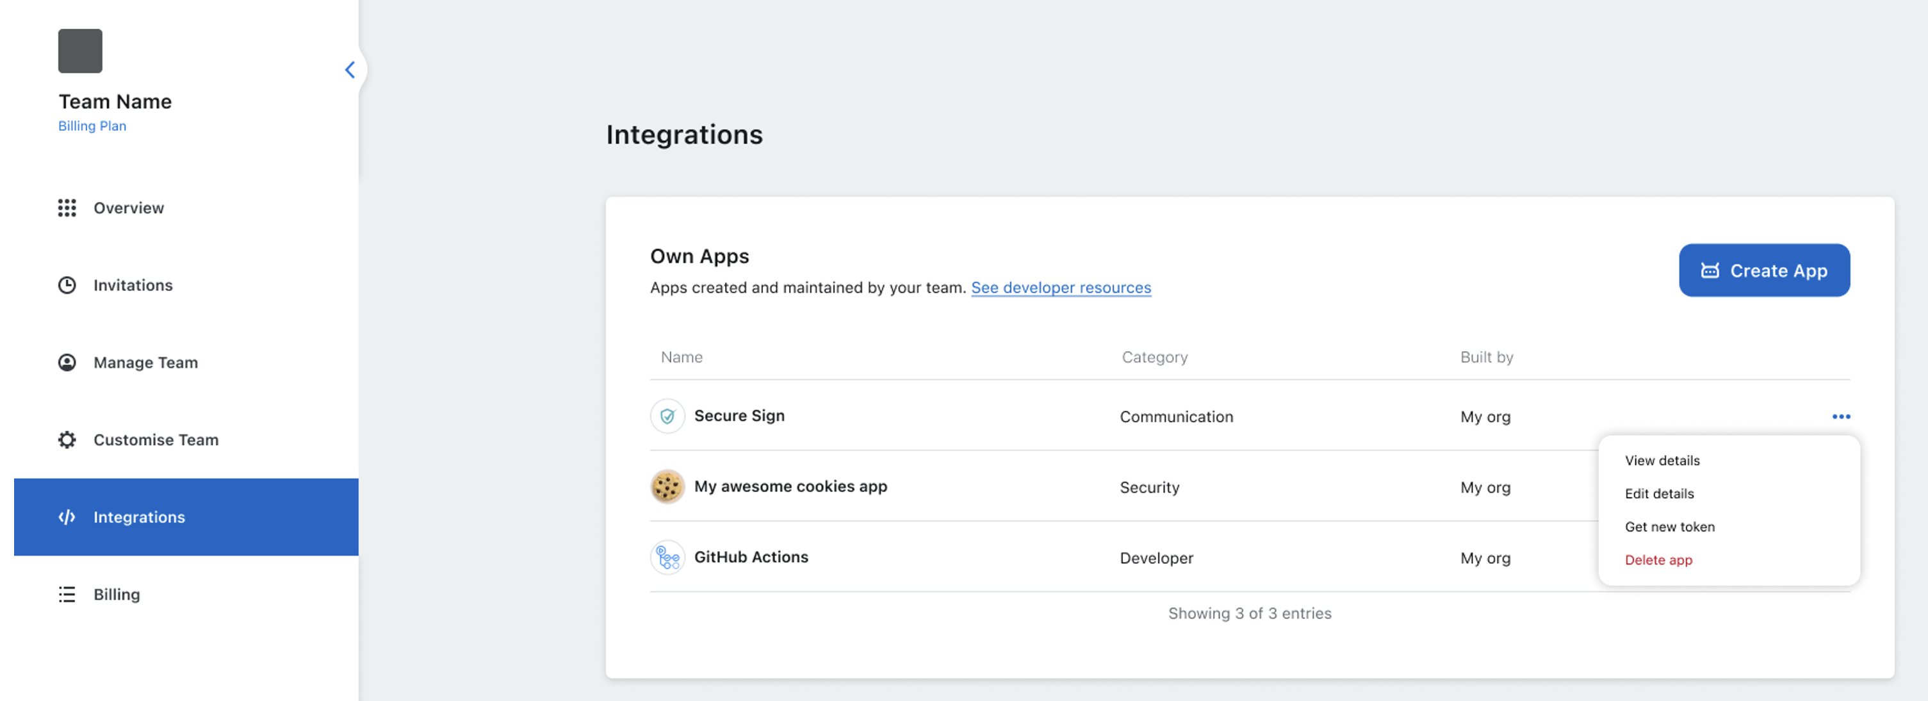
Task: Select Get new token option
Action: [1670, 527]
